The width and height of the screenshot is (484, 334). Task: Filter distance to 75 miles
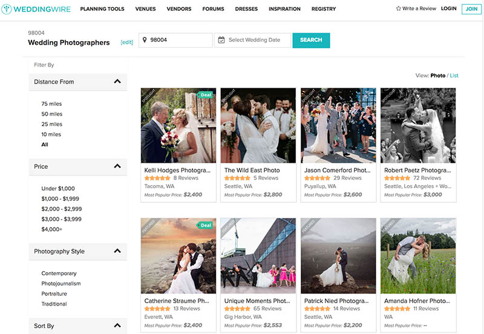tap(51, 103)
